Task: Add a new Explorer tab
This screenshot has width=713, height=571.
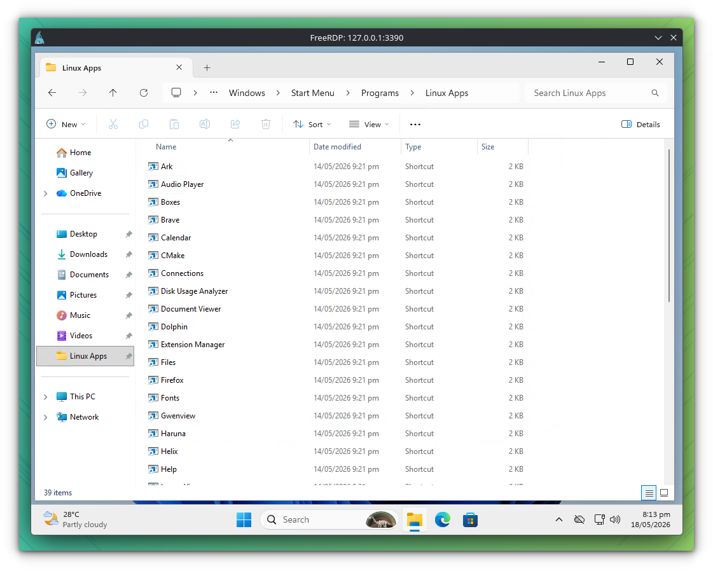Action: point(207,68)
